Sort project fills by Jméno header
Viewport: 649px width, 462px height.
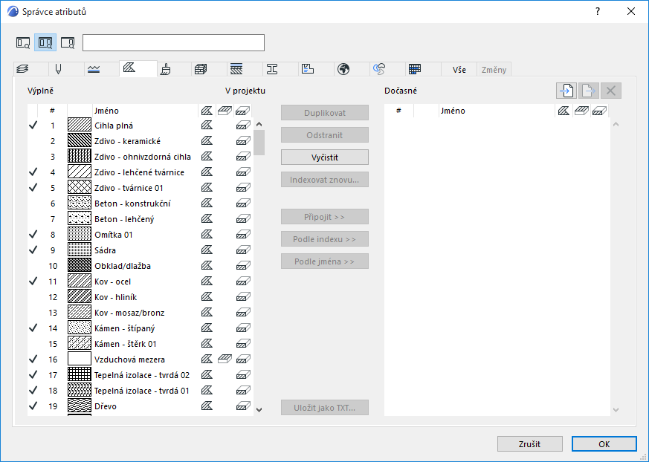coord(106,111)
